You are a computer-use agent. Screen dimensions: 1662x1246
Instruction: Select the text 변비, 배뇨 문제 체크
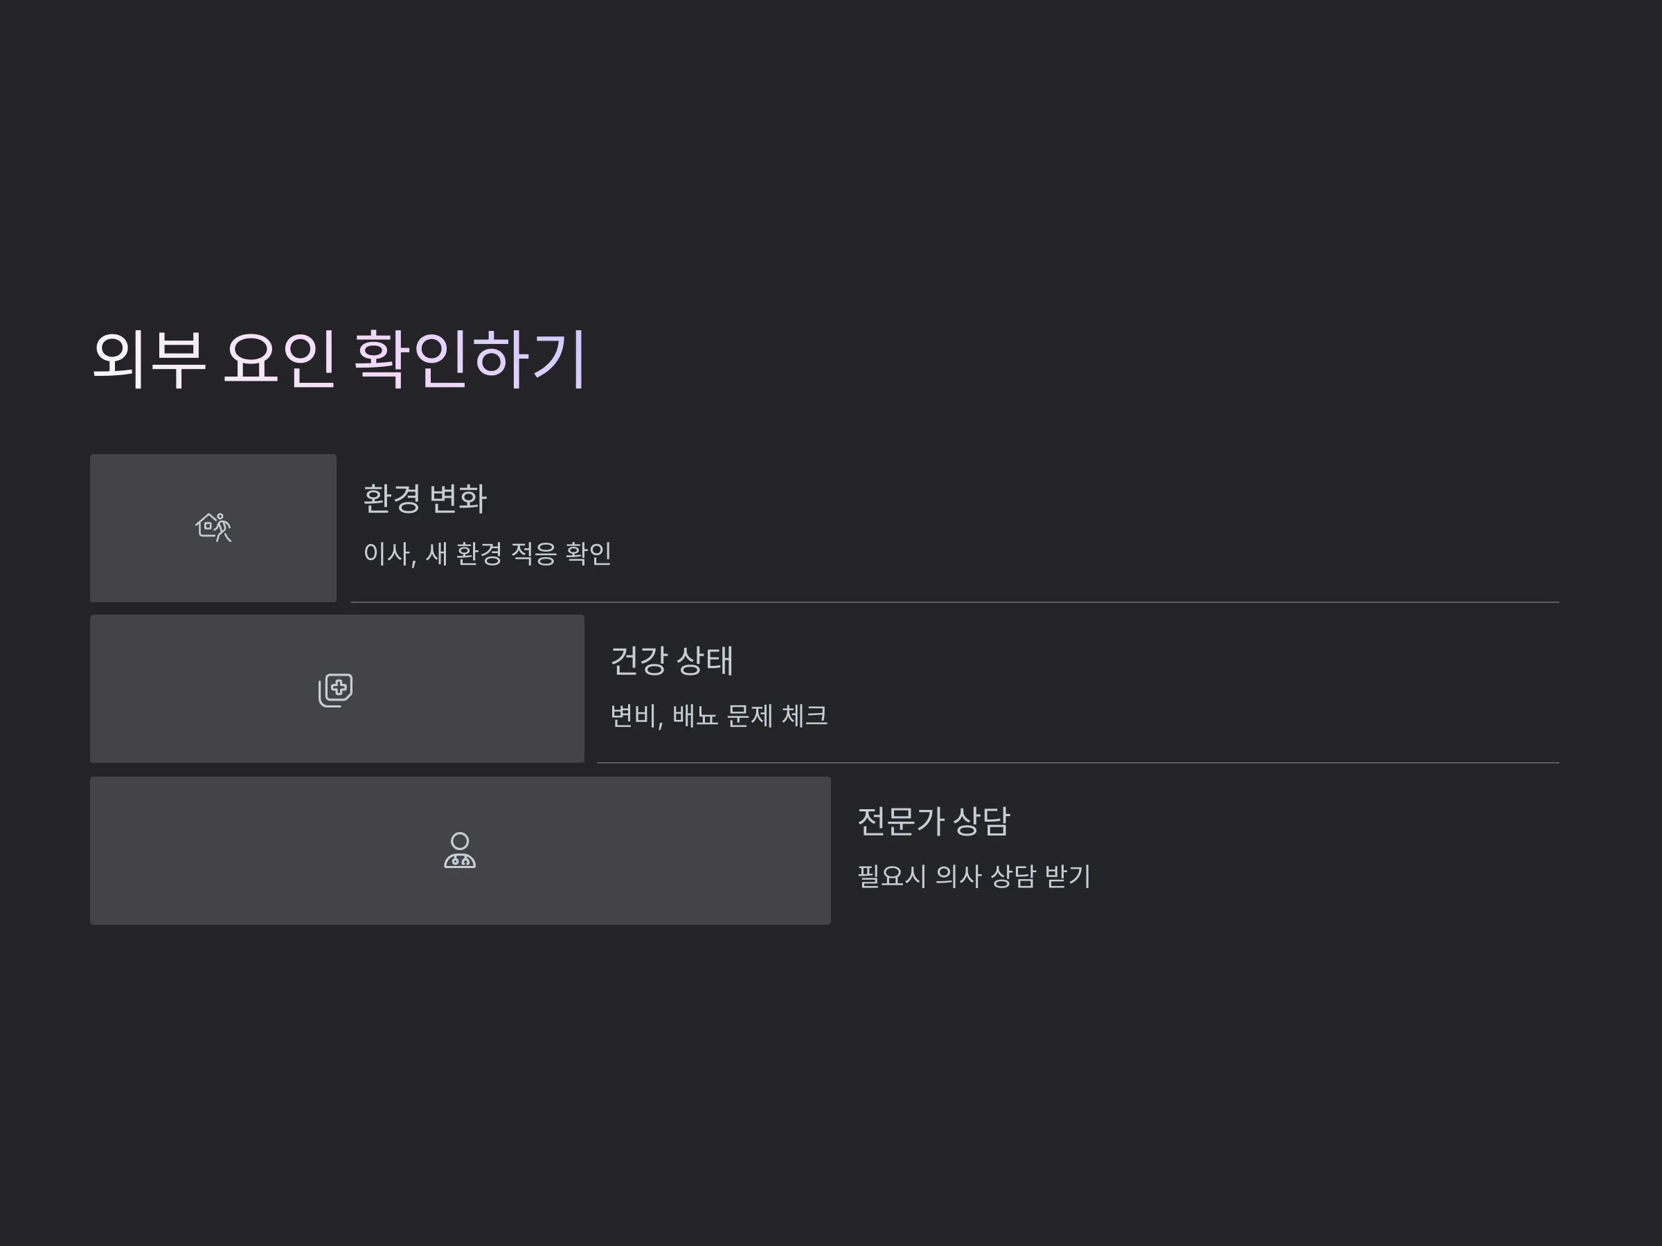(718, 716)
